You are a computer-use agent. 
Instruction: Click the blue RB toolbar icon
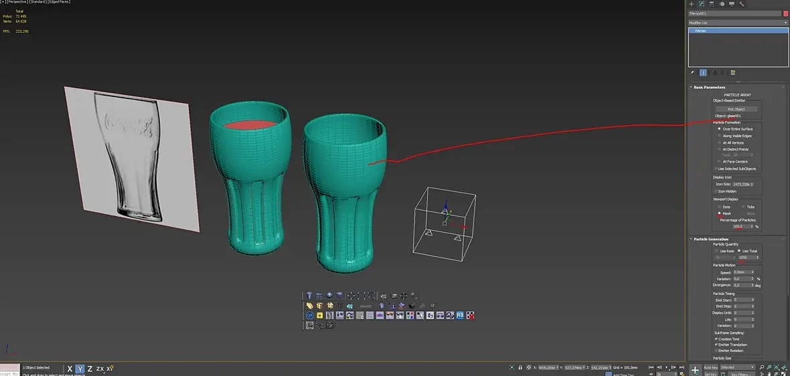460,315
